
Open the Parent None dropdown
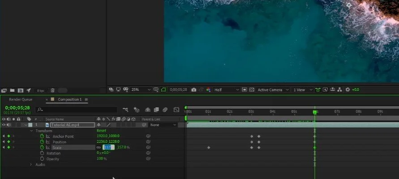tap(163, 125)
